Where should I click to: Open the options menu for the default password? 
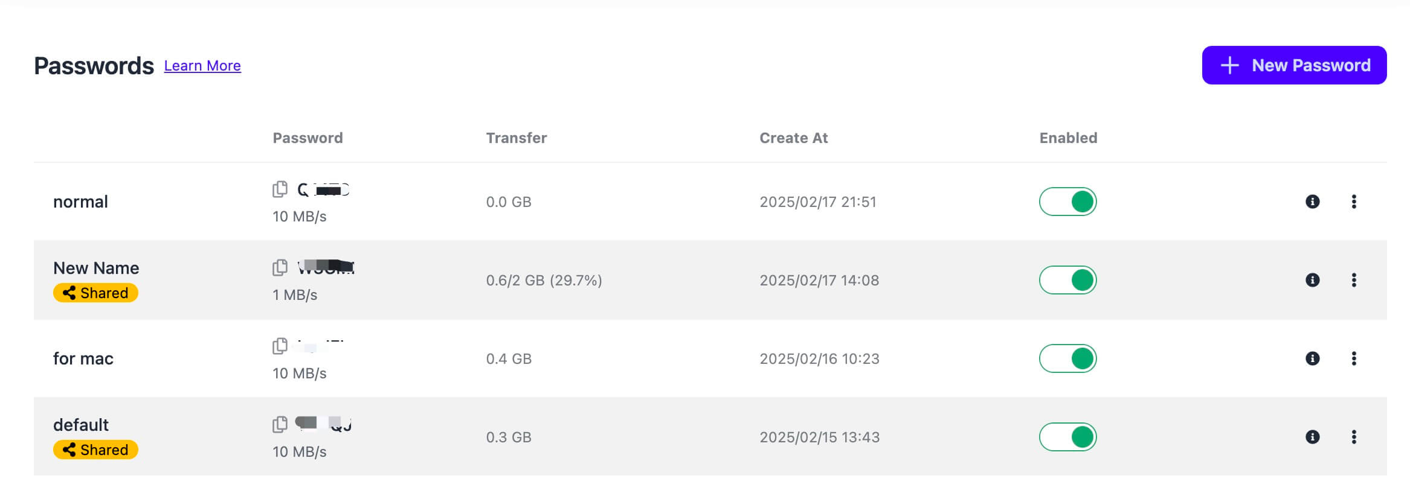pos(1355,437)
